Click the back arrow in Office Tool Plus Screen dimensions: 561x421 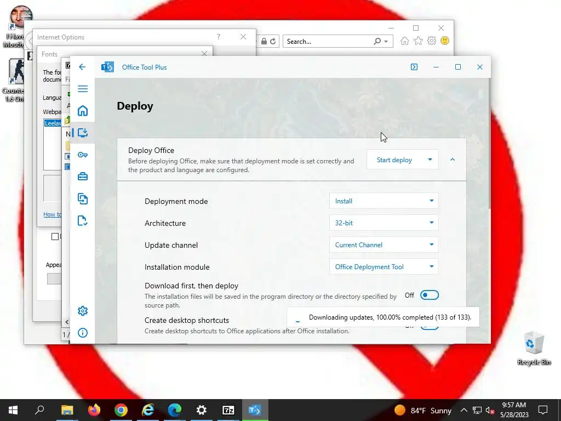[82, 67]
